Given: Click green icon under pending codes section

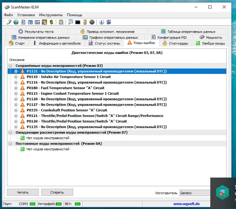Looking at the screenshot, I should tap(22, 138).
